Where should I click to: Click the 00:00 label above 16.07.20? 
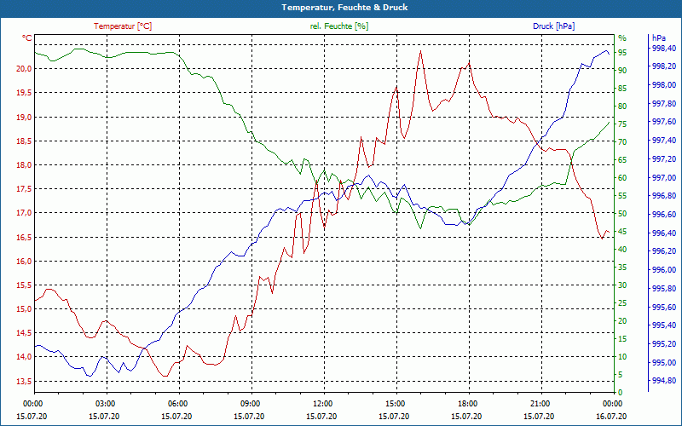click(x=612, y=403)
